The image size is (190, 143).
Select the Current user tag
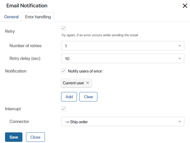(73, 83)
